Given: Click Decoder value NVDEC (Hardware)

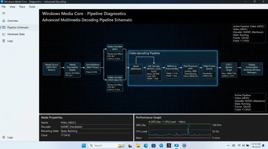Looking at the screenshot, I should pos(71,127).
